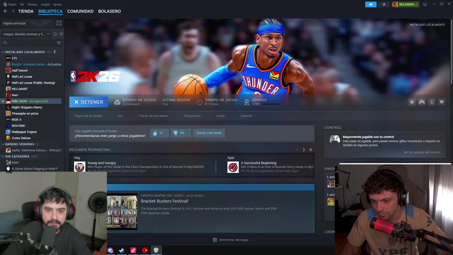Open Young and Hungry achievement icon
The width and height of the screenshot is (453, 255).
(80, 167)
